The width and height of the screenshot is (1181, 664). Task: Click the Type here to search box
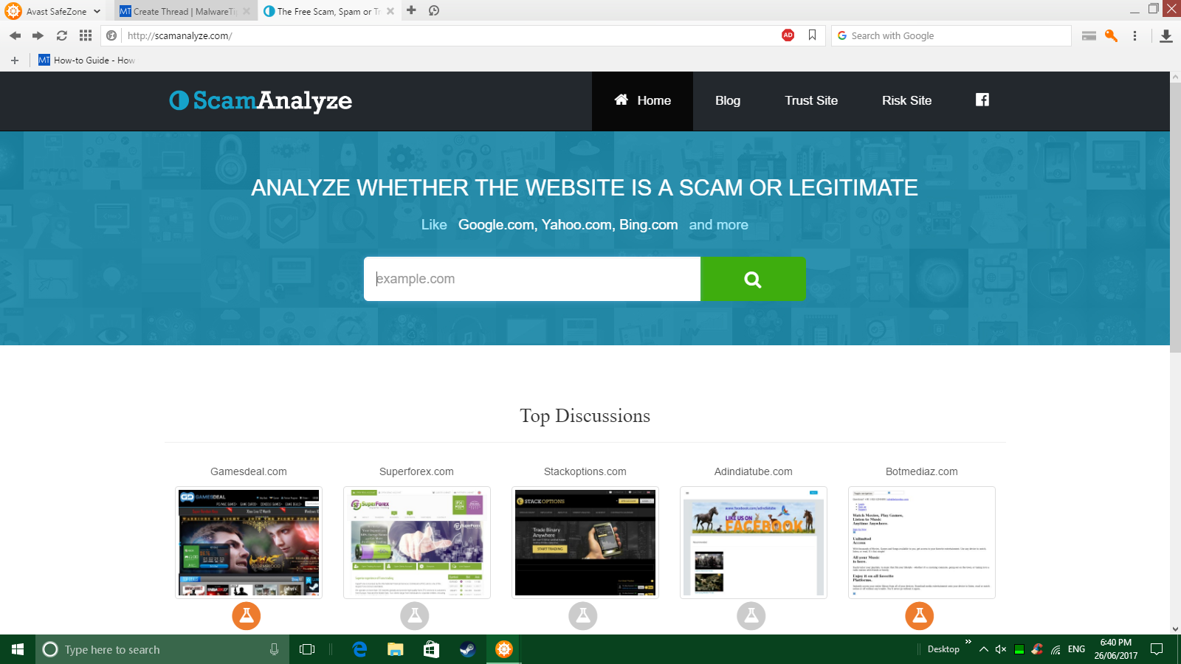(162, 649)
